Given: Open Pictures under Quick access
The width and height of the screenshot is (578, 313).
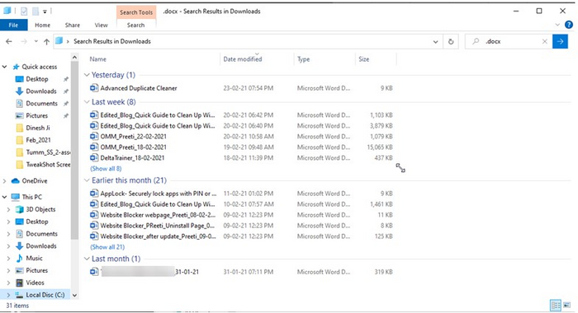Looking at the screenshot, I should point(36,115).
